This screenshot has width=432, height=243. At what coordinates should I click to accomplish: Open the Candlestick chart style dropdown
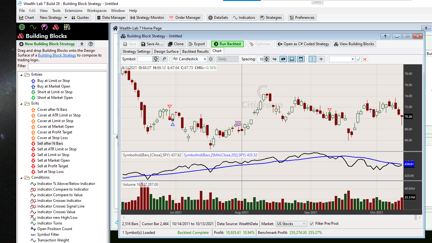(189, 59)
